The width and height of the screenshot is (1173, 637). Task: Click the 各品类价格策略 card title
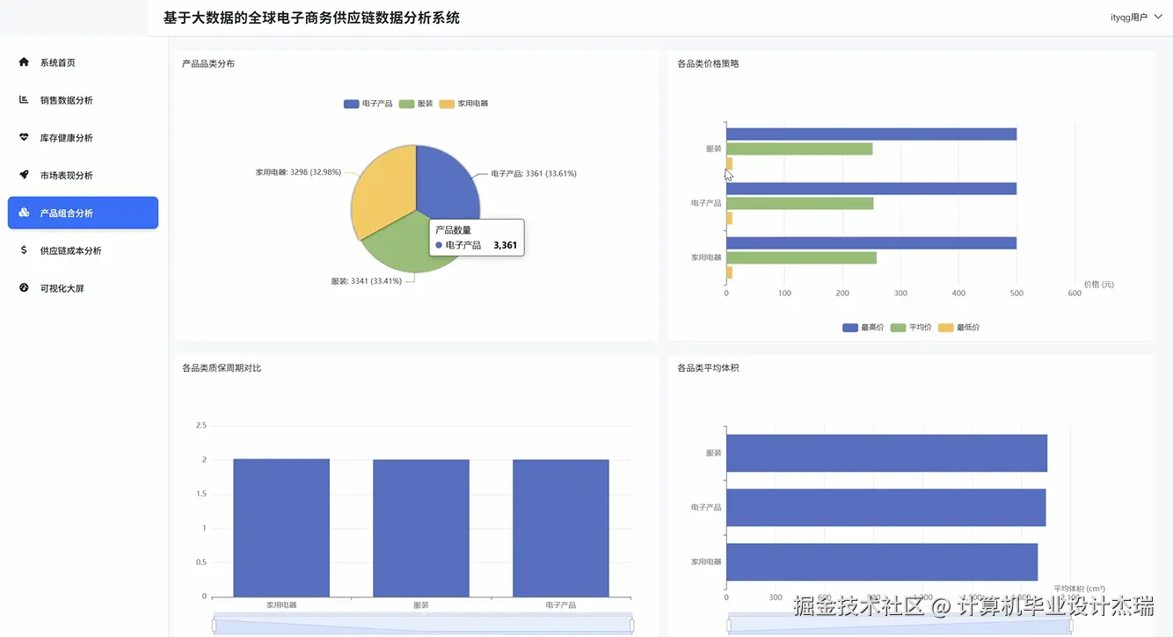pyautogui.click(x=708, y=64)
